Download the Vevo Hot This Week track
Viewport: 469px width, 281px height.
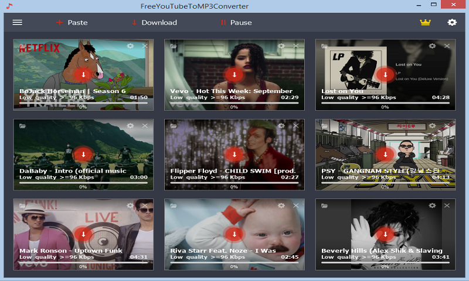click(x=235, y=74)
